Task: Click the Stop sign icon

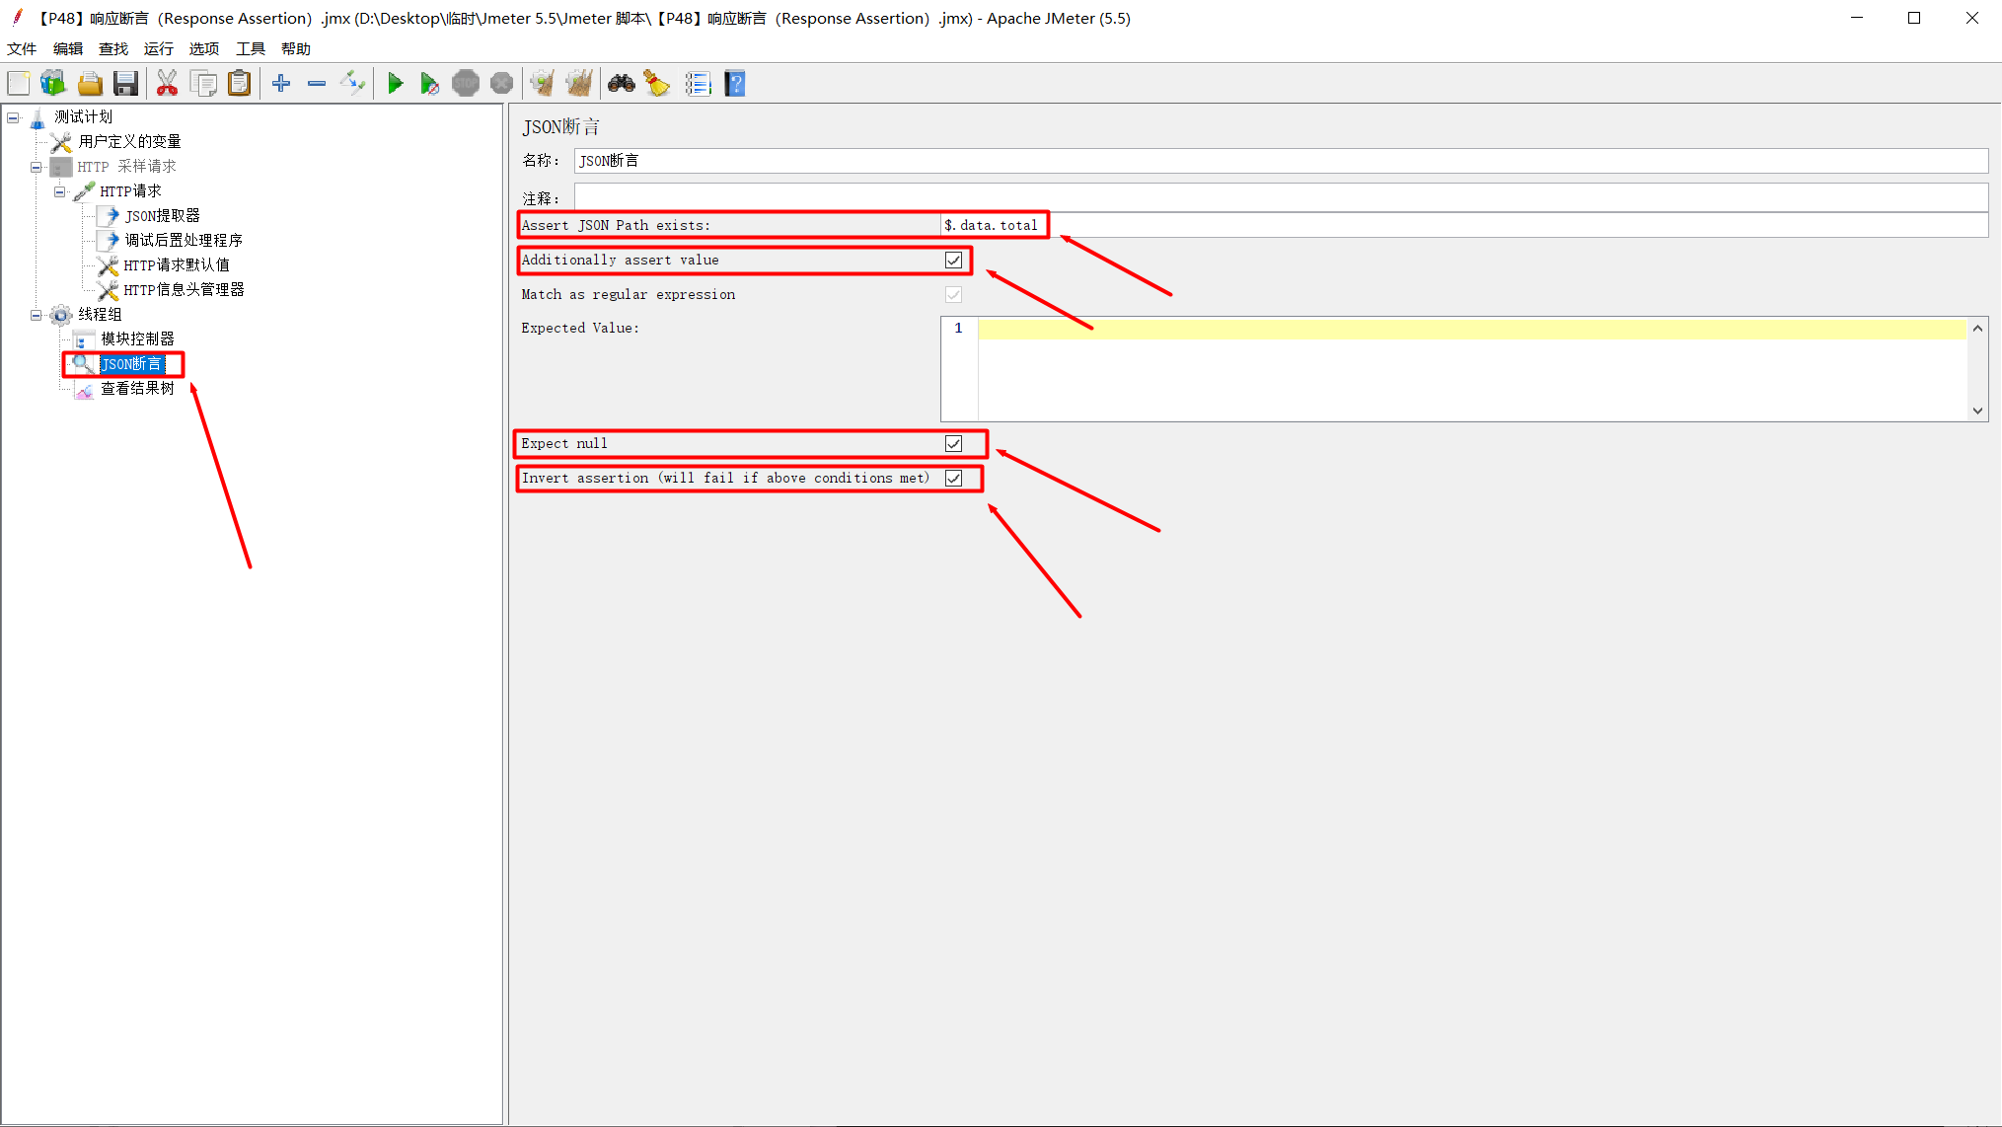Action: [x=466, y=84]
